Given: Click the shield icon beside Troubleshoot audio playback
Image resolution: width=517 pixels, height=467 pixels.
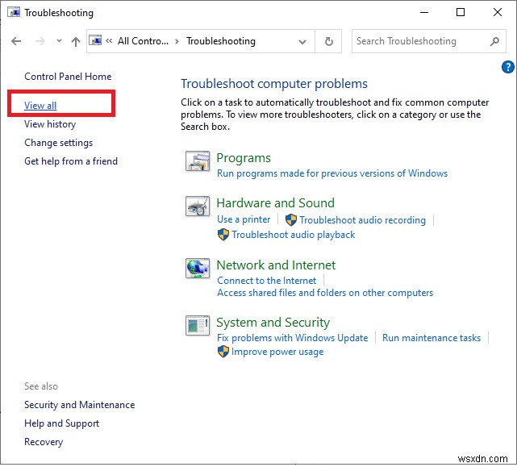Looking at the screenshot, I should pyautogui.click(x=223, y=235).
